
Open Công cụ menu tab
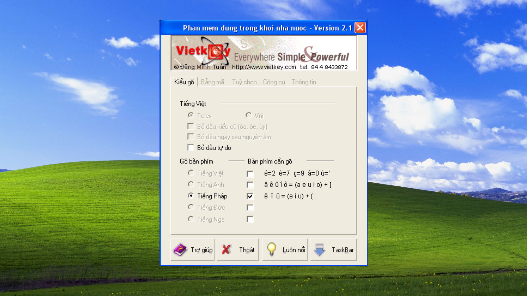coord(274,82)
